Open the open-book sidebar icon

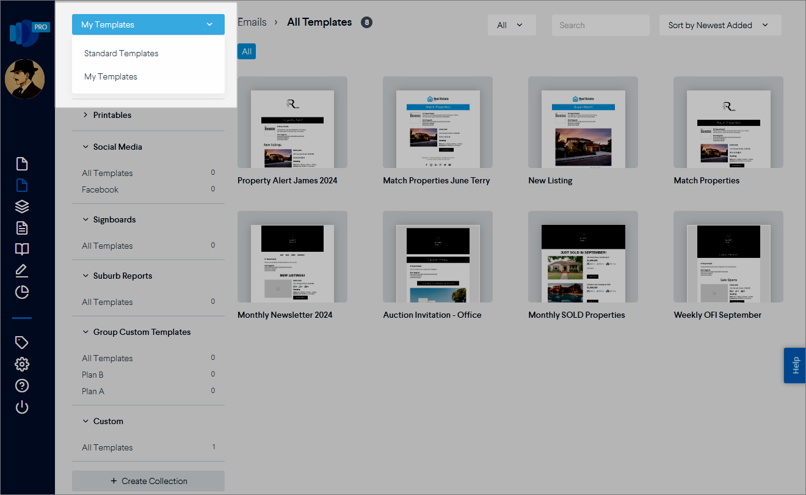22,249
